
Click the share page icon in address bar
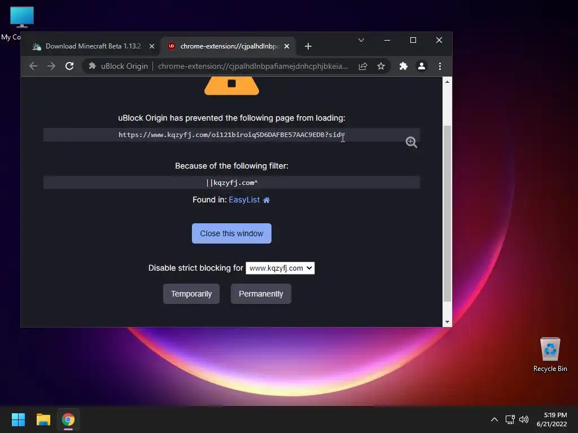point(363,66)
